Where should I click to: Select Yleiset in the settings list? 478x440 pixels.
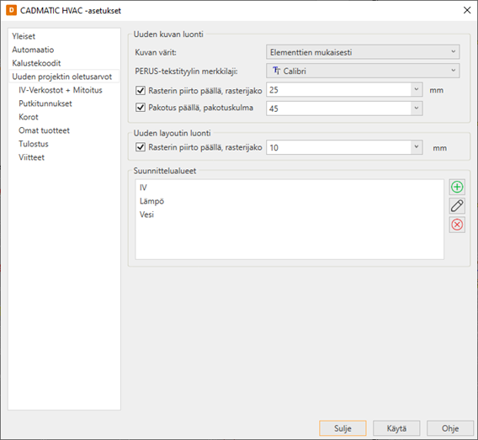coord(24,36)
